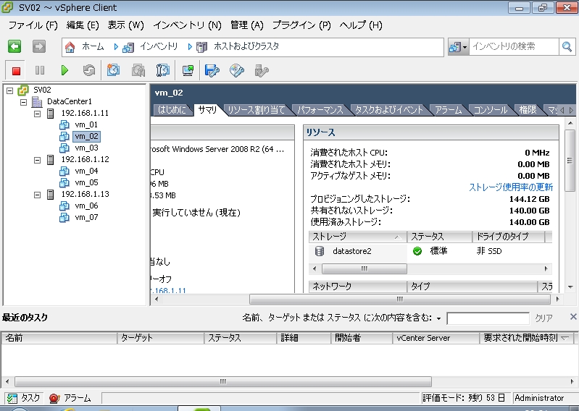Screen dimensions: 579x411
Task: Open the Snapshot Manager icon
Action: pyautogui.click(x=163, y=70)
